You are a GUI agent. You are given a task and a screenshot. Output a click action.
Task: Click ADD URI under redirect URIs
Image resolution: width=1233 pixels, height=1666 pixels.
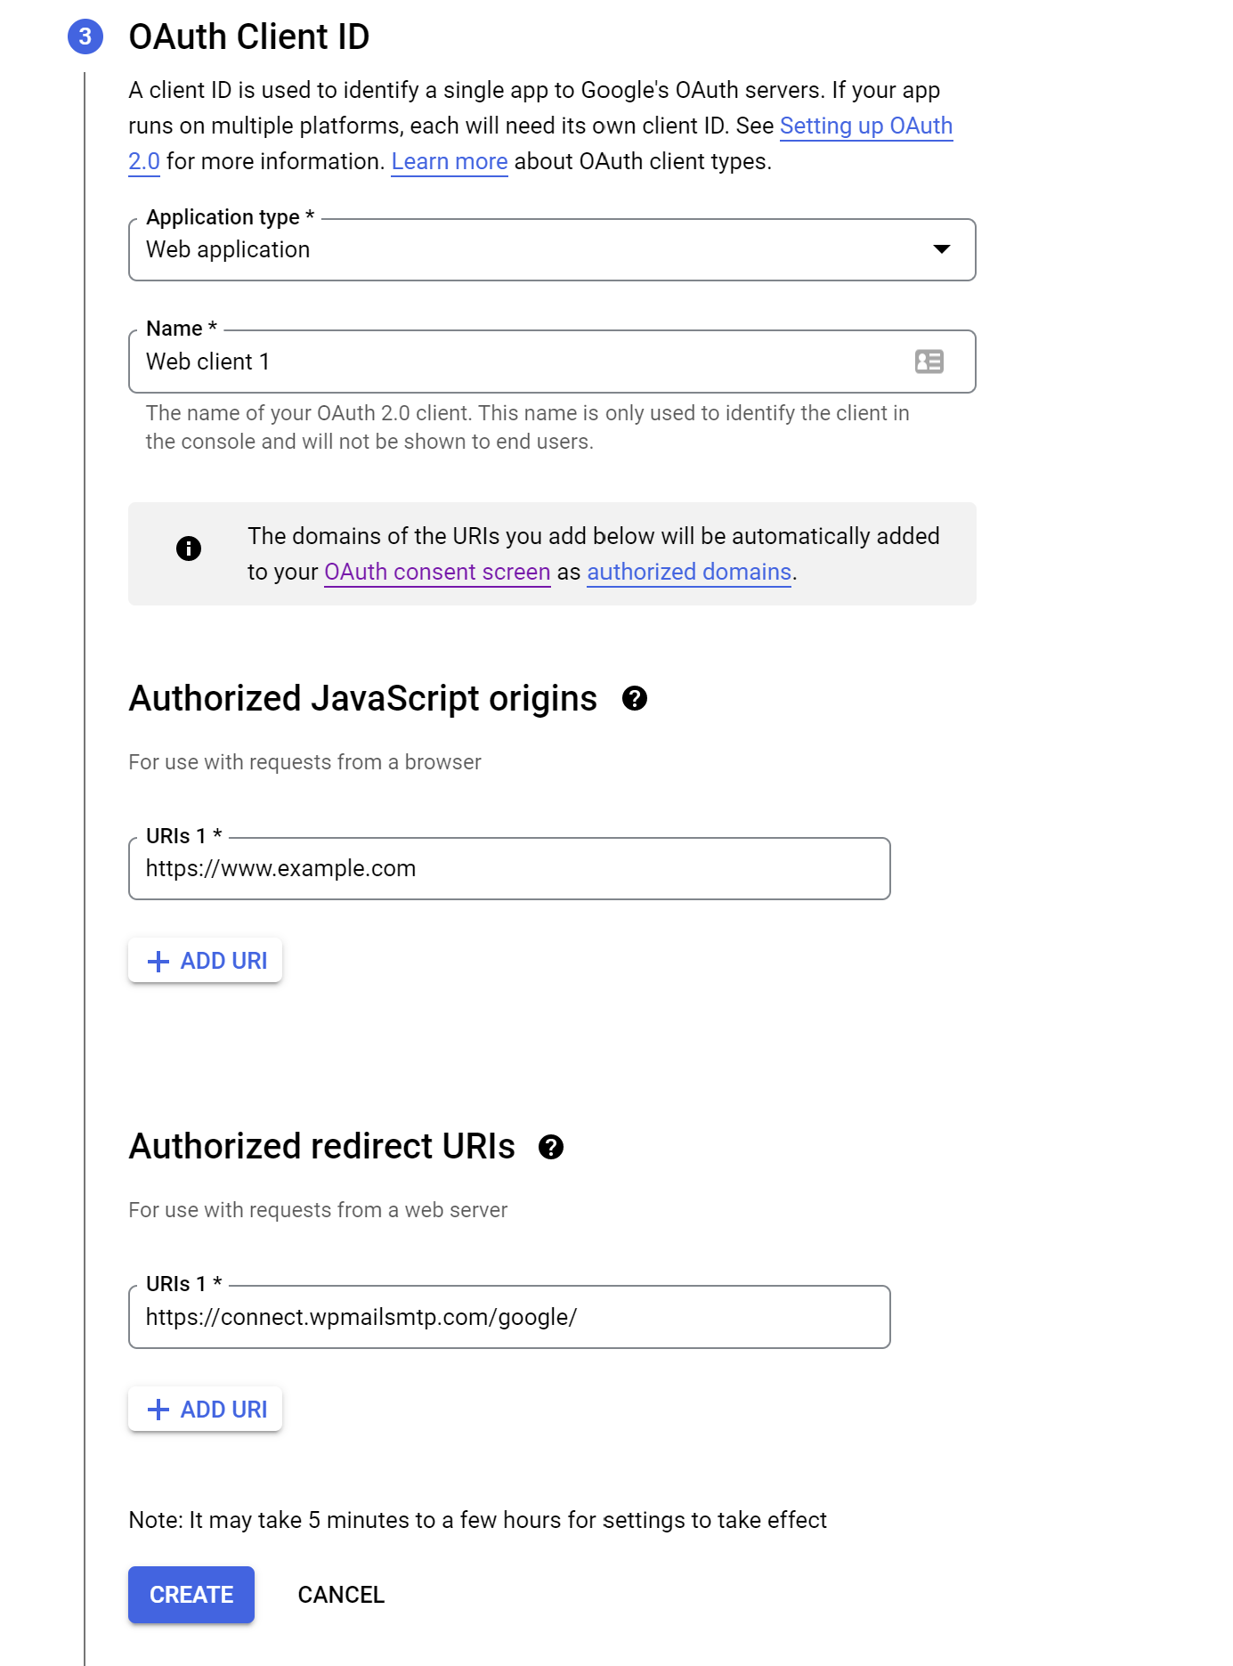[x=206, y=1410]
